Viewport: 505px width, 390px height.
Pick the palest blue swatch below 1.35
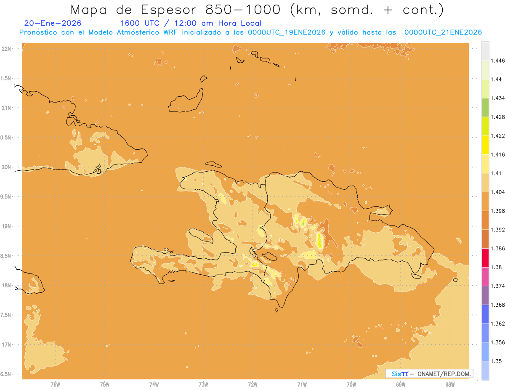[x=485, y=371]
